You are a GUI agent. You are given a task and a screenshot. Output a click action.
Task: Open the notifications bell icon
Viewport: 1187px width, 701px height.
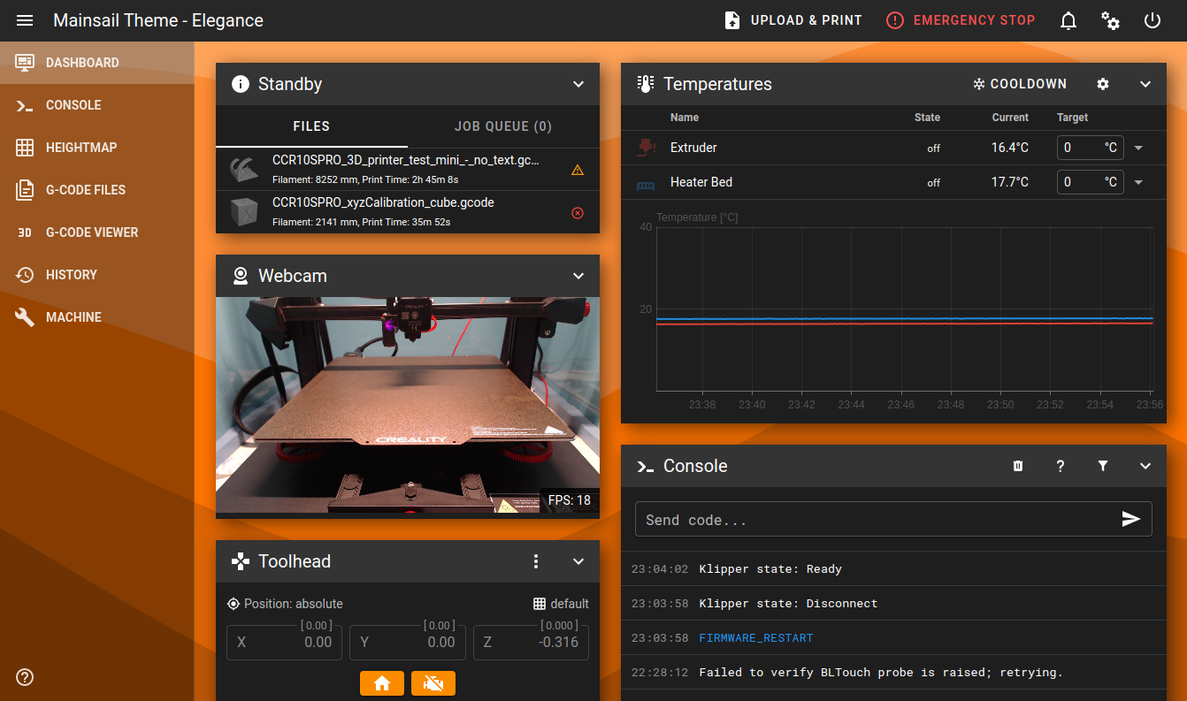1068,19
